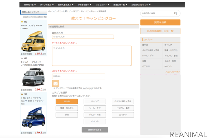Image resolution: width=208 pixels, height=138 pixels.
Task: Click the 閲覧人気ランキング heading
Action: (x=31, y=12)
